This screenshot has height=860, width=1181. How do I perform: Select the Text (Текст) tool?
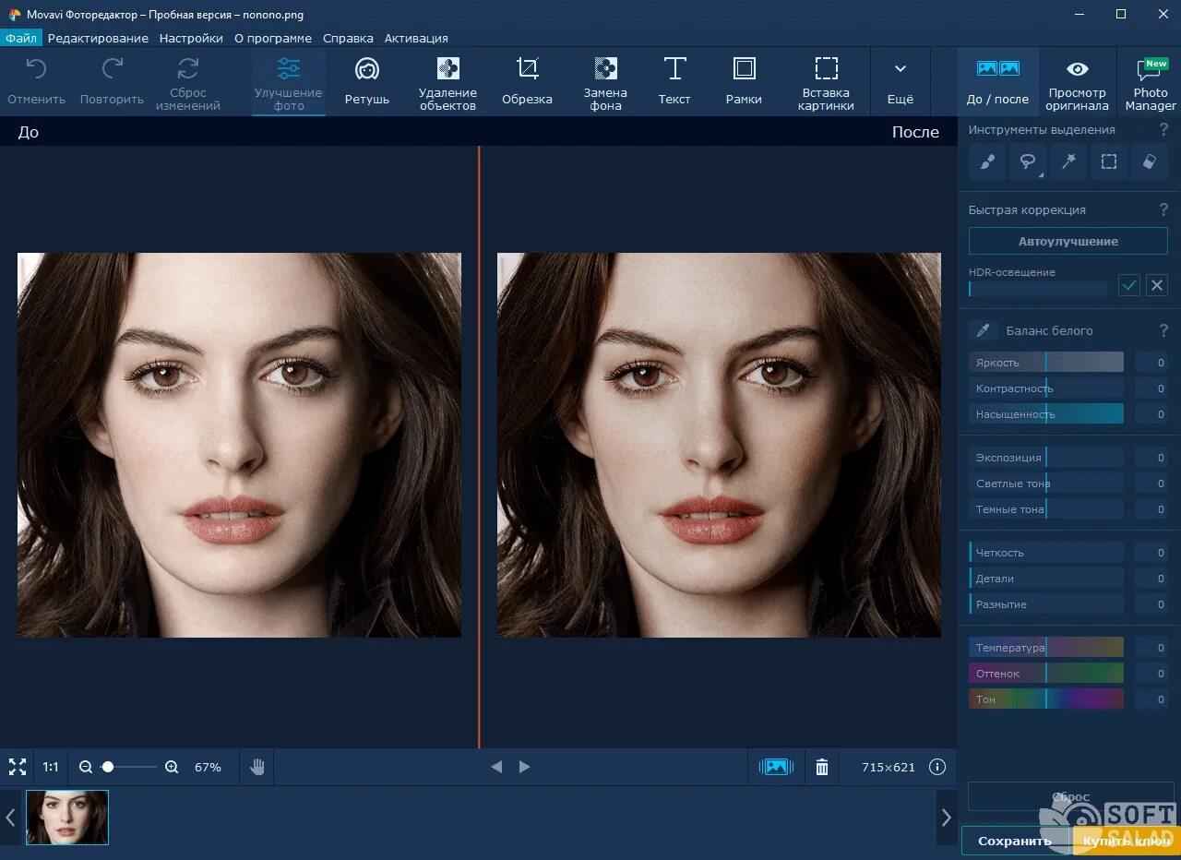click(x=674, y=81)
